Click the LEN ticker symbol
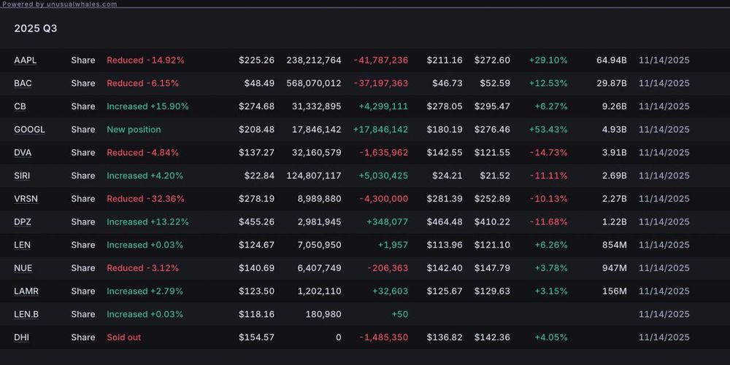This screenshot has height=365, width=730. tap(22, 245)
